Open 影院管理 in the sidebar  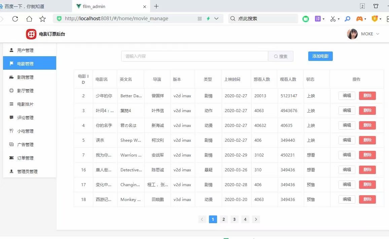coord(30,77)
